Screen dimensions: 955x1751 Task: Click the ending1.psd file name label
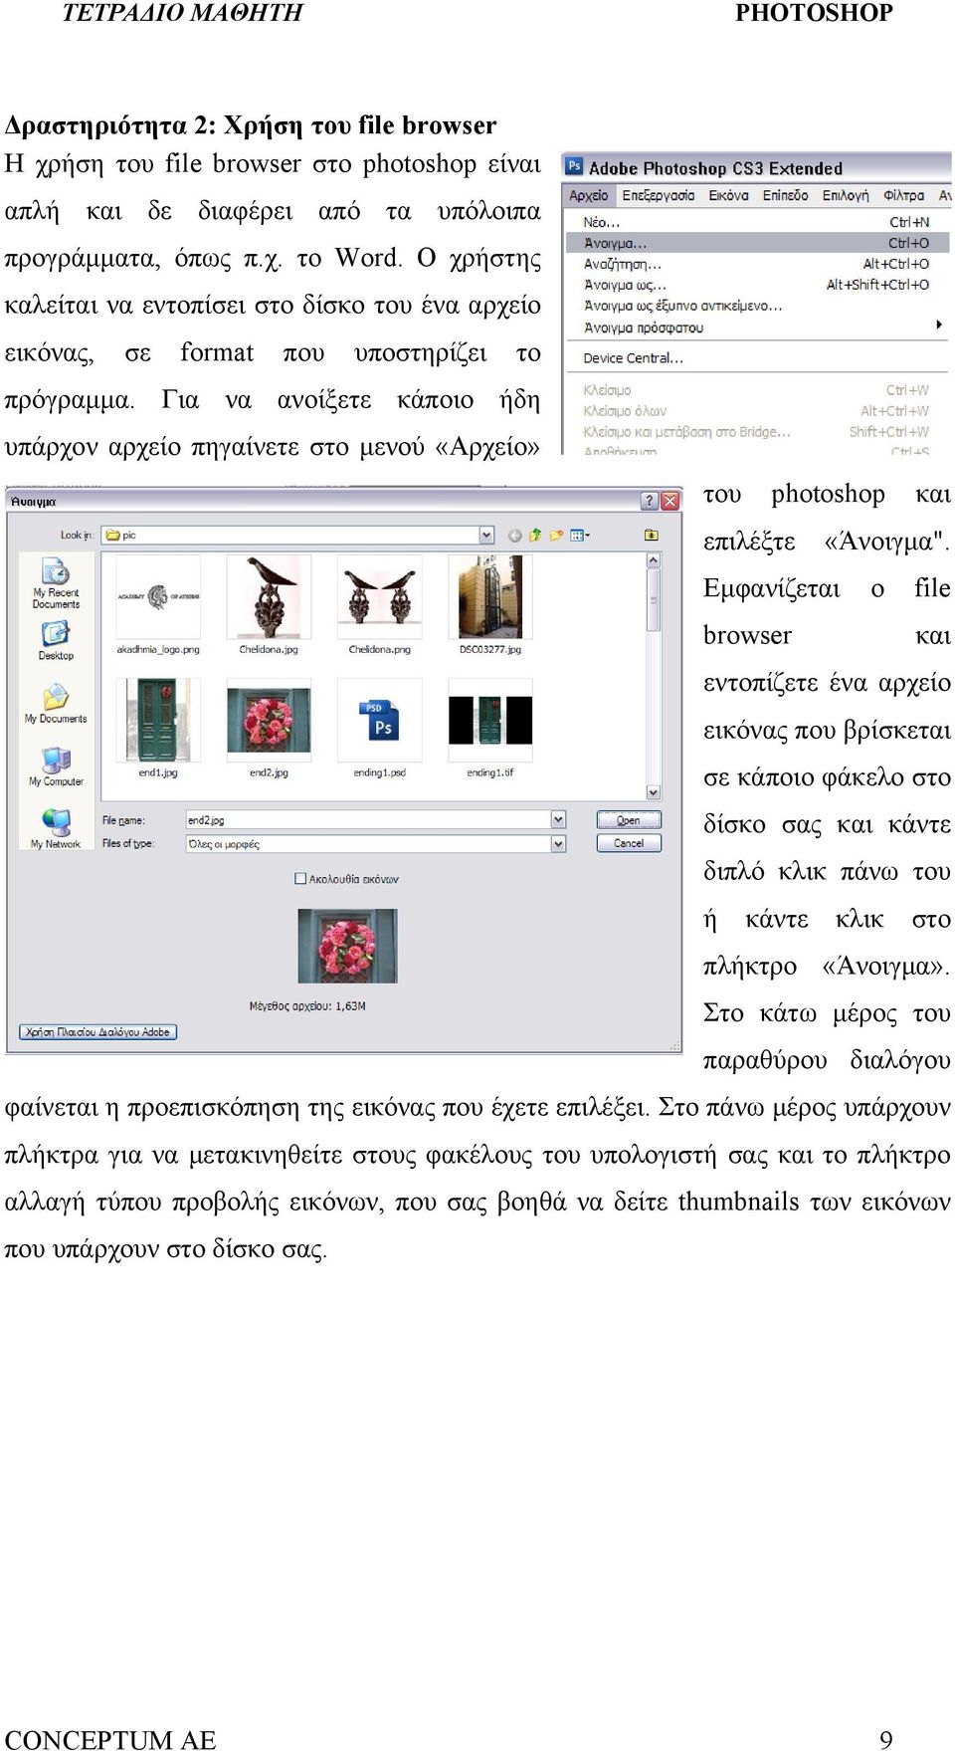pos(379,772)
